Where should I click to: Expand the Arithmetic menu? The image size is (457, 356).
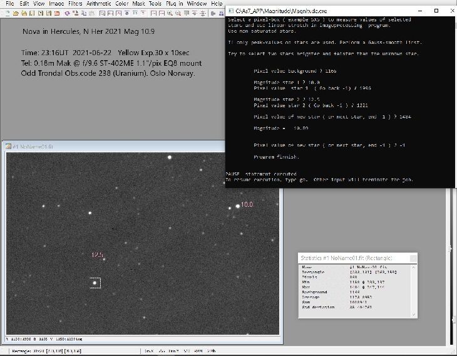(99, 4)
